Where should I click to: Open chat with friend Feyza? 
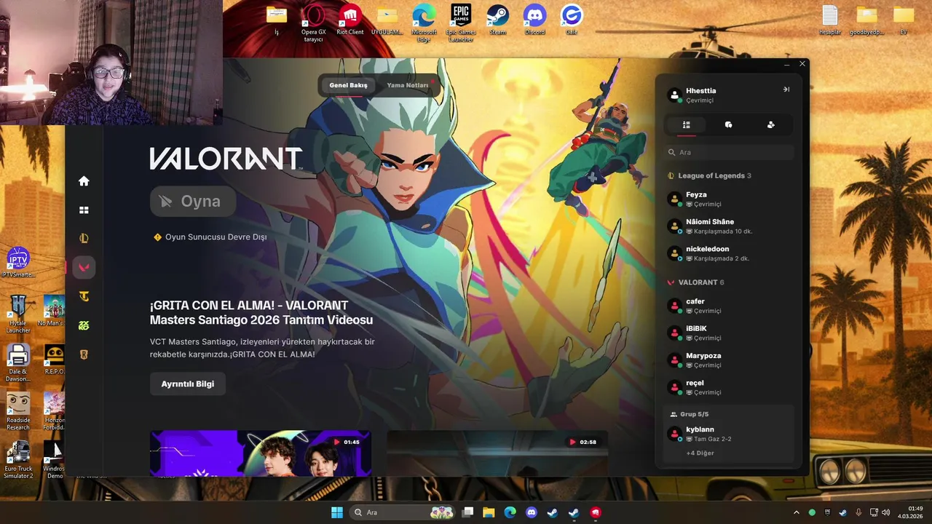[x=728, y=199]
